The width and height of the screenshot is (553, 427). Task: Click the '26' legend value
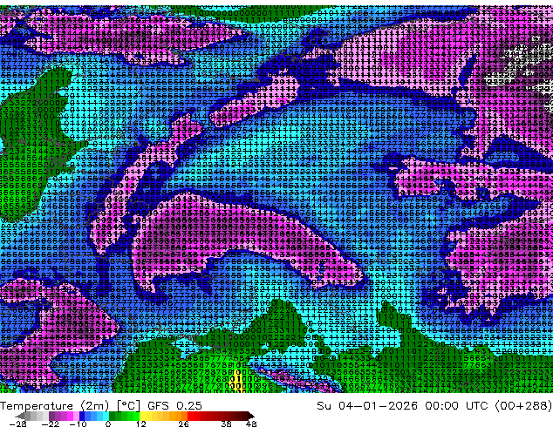coord(183,424)
